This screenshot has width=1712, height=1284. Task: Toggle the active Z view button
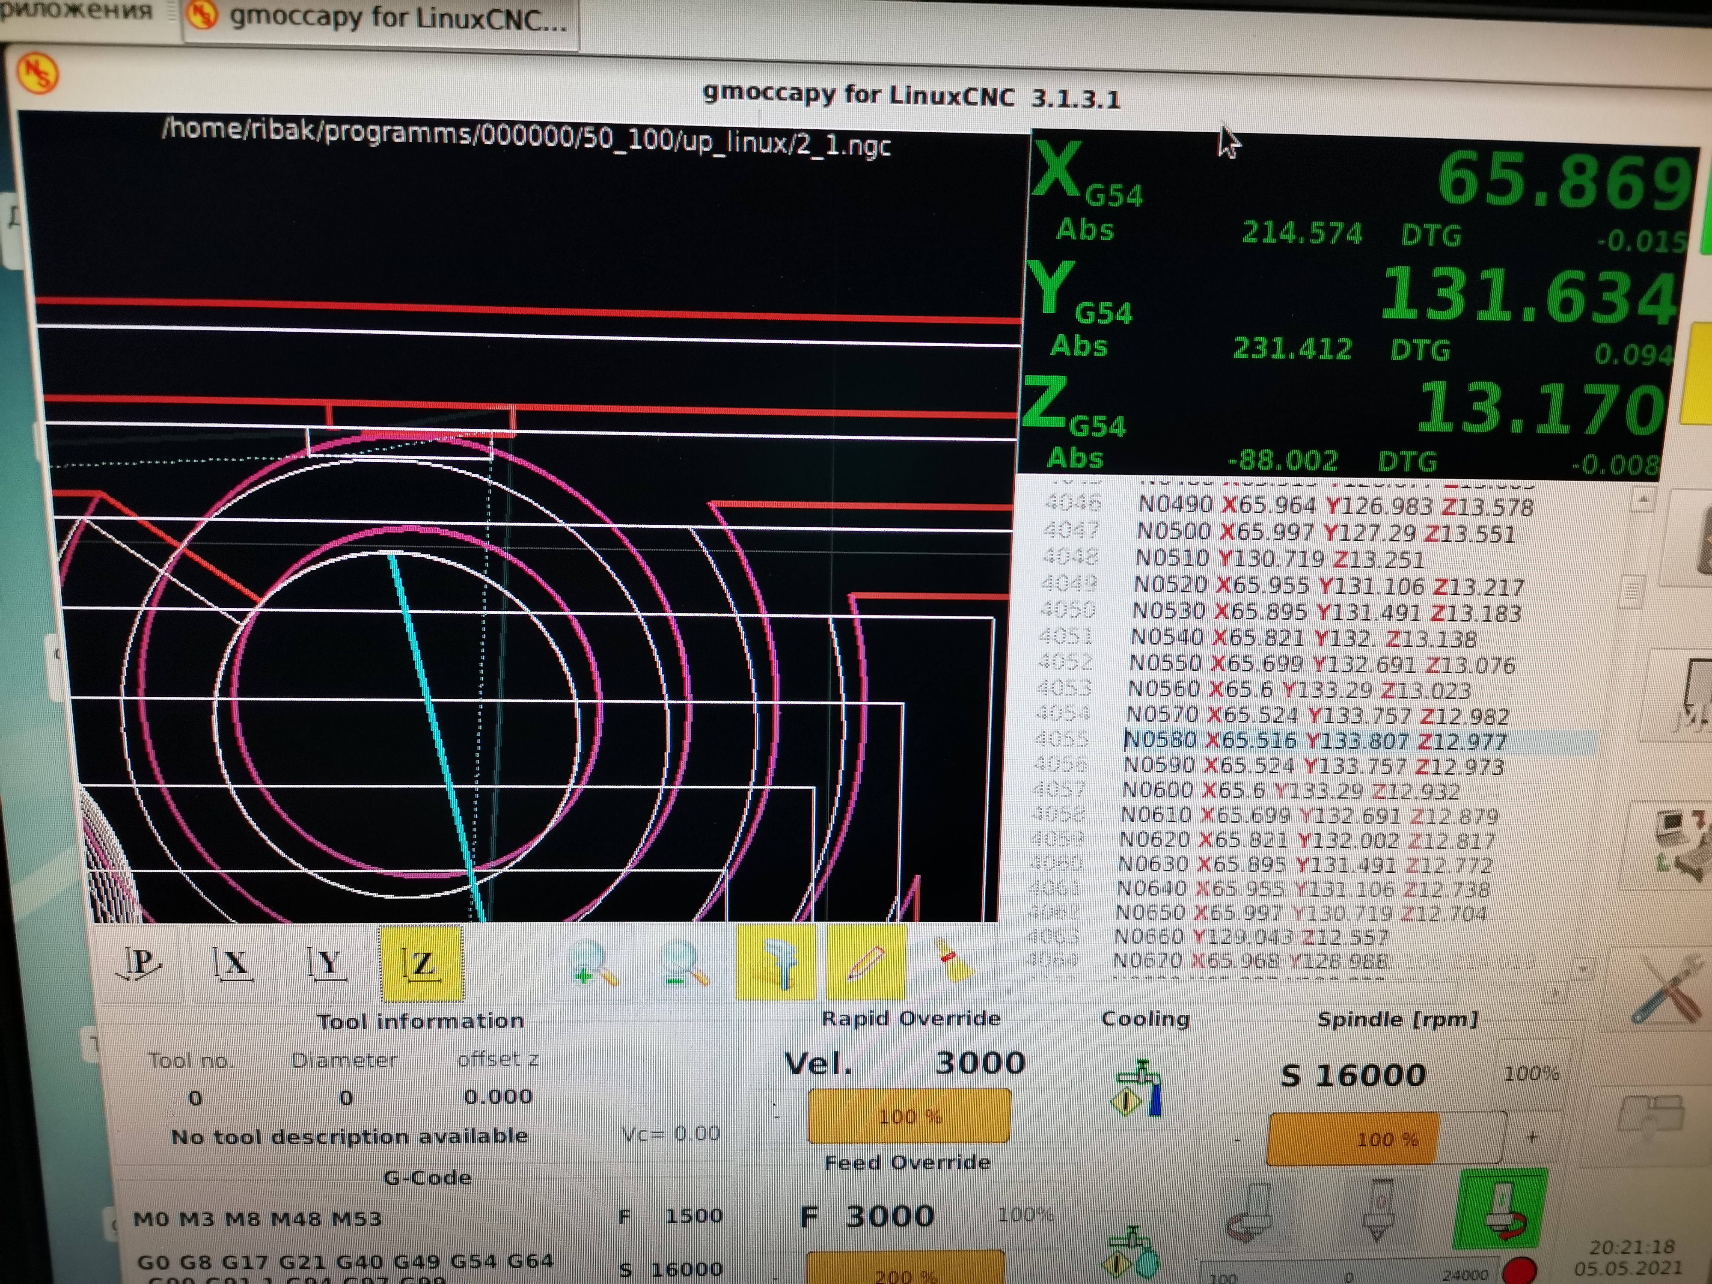point(421,964)
